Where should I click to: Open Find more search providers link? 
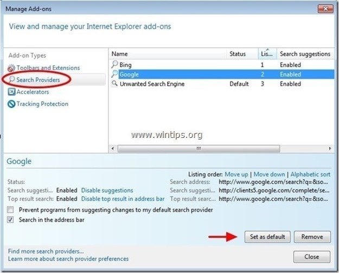(46, 251)
